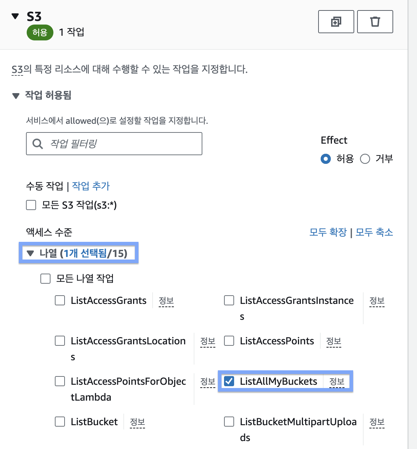Open 정보 link next to ListAccessGrants
417x449 pixels.
point(166,301)
